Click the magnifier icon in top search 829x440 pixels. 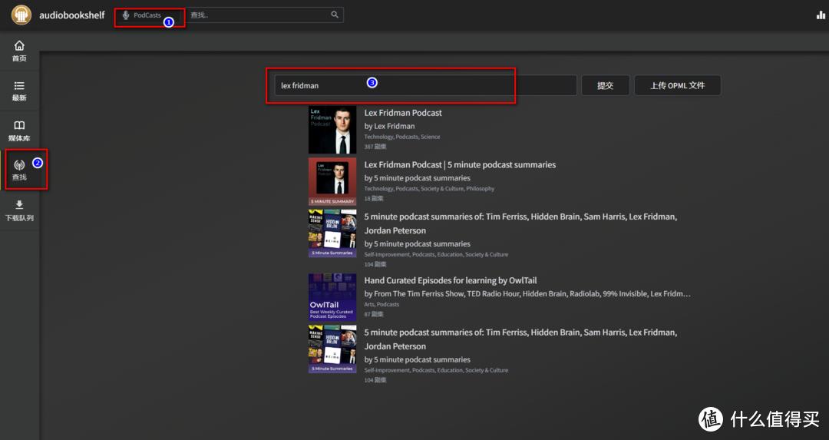(x=335, y=15)
